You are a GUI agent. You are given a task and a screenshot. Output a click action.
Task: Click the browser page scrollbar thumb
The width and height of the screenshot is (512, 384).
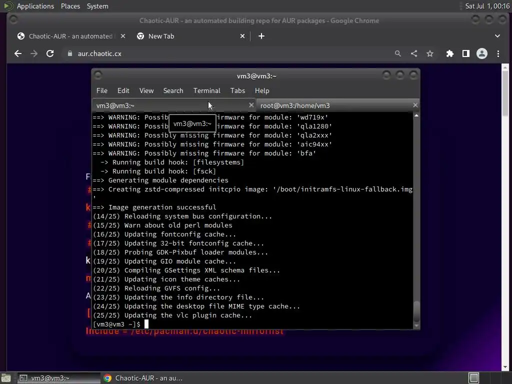(x=505, y=93)
